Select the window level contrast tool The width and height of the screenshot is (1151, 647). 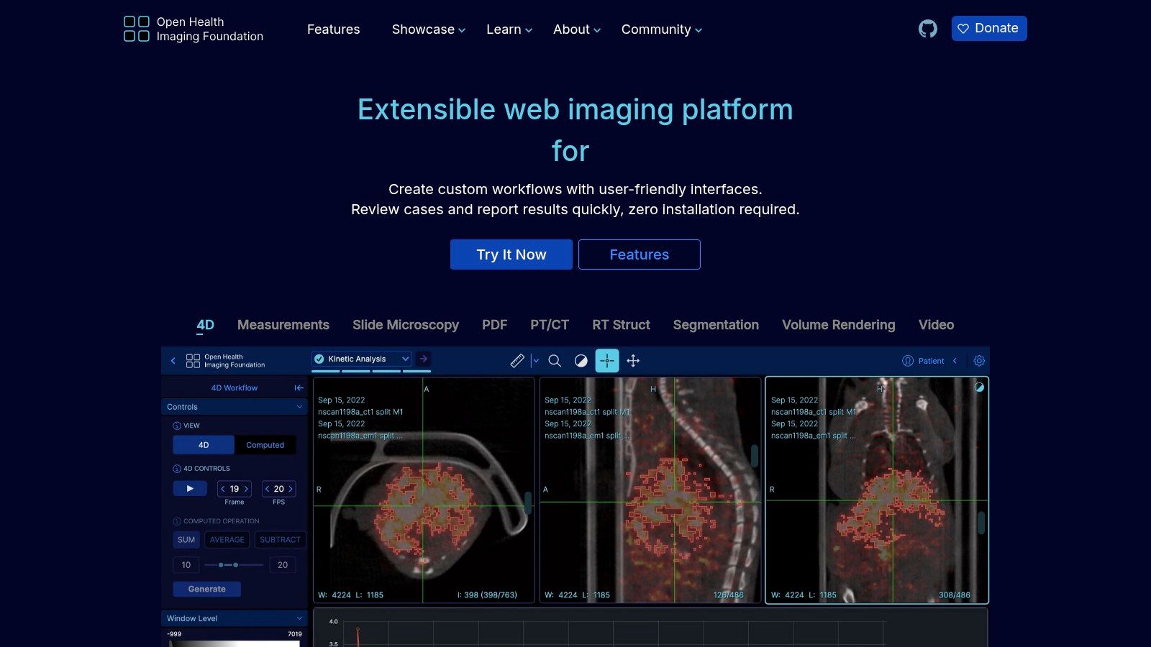tap(581, 360)
